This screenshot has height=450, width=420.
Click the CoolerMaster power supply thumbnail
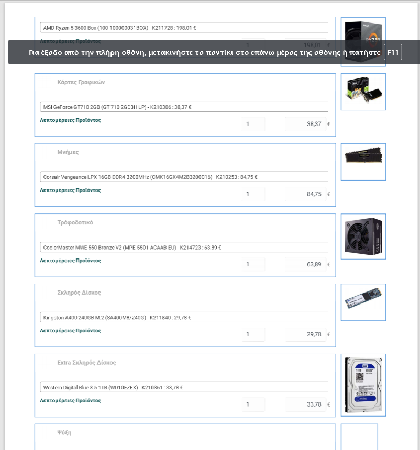click(x=363, y=237)
